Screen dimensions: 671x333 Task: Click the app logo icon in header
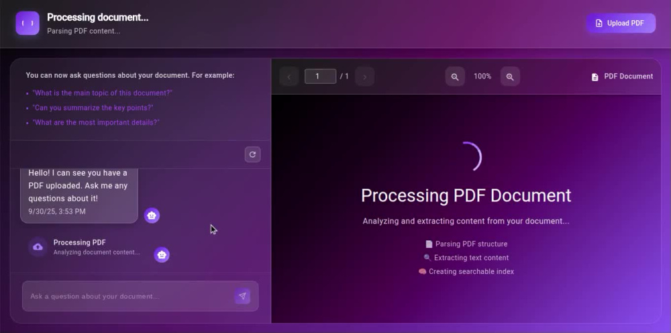28,23
